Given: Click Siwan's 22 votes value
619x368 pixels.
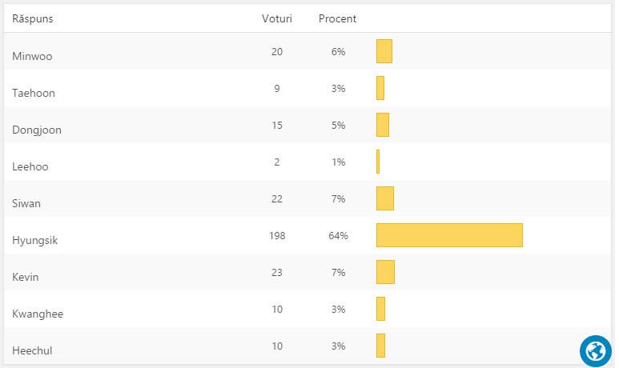Looking at the screenshot, I should coord(277,199).
